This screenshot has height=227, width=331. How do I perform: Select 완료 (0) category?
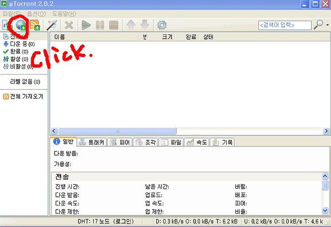(x=16, y=51)
